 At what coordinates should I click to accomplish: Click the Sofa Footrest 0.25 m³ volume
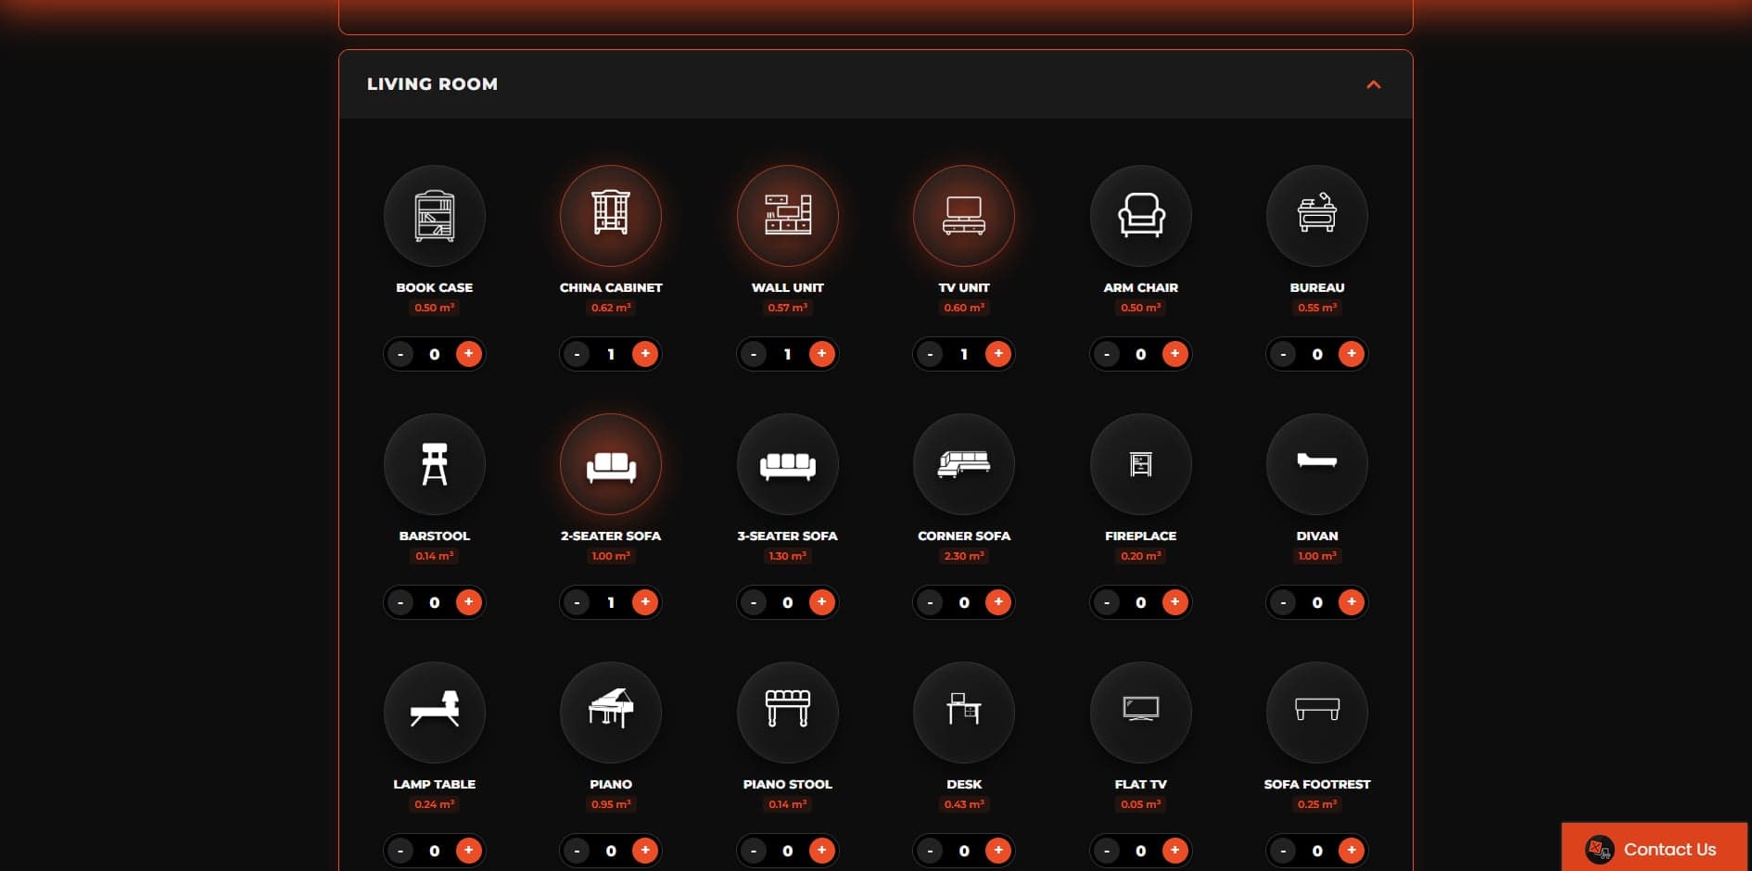coord(1317,804)
